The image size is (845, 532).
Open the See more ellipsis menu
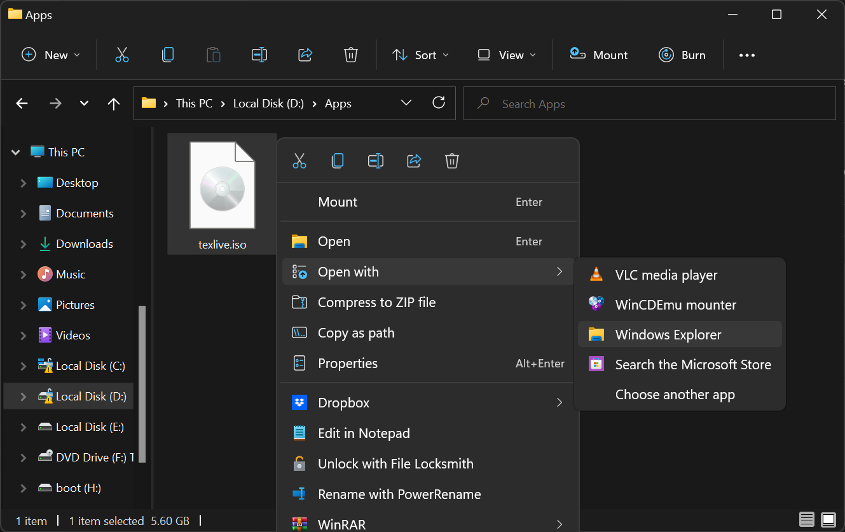[746, 55]
